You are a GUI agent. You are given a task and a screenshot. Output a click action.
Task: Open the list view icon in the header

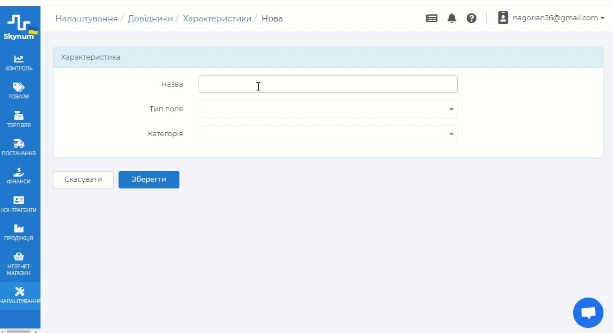coord(431,18)
